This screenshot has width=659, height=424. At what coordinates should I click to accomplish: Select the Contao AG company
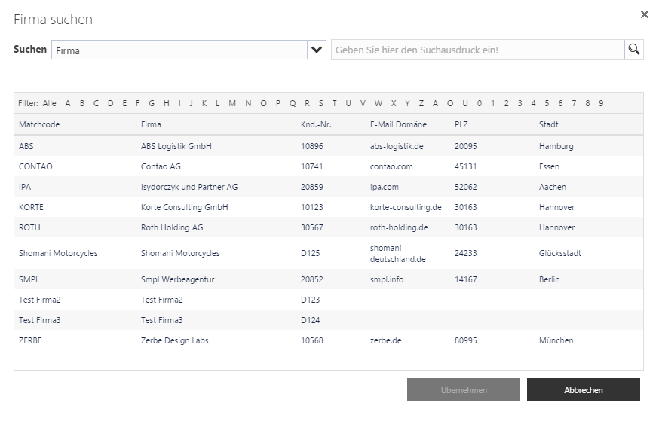click(x=161, y=166)
